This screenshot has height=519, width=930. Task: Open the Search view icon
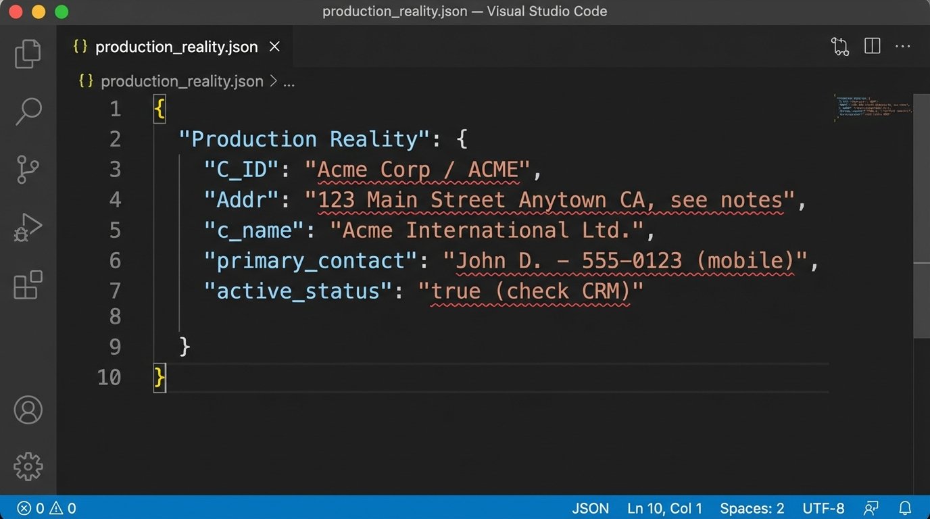[x=28, y=112]
